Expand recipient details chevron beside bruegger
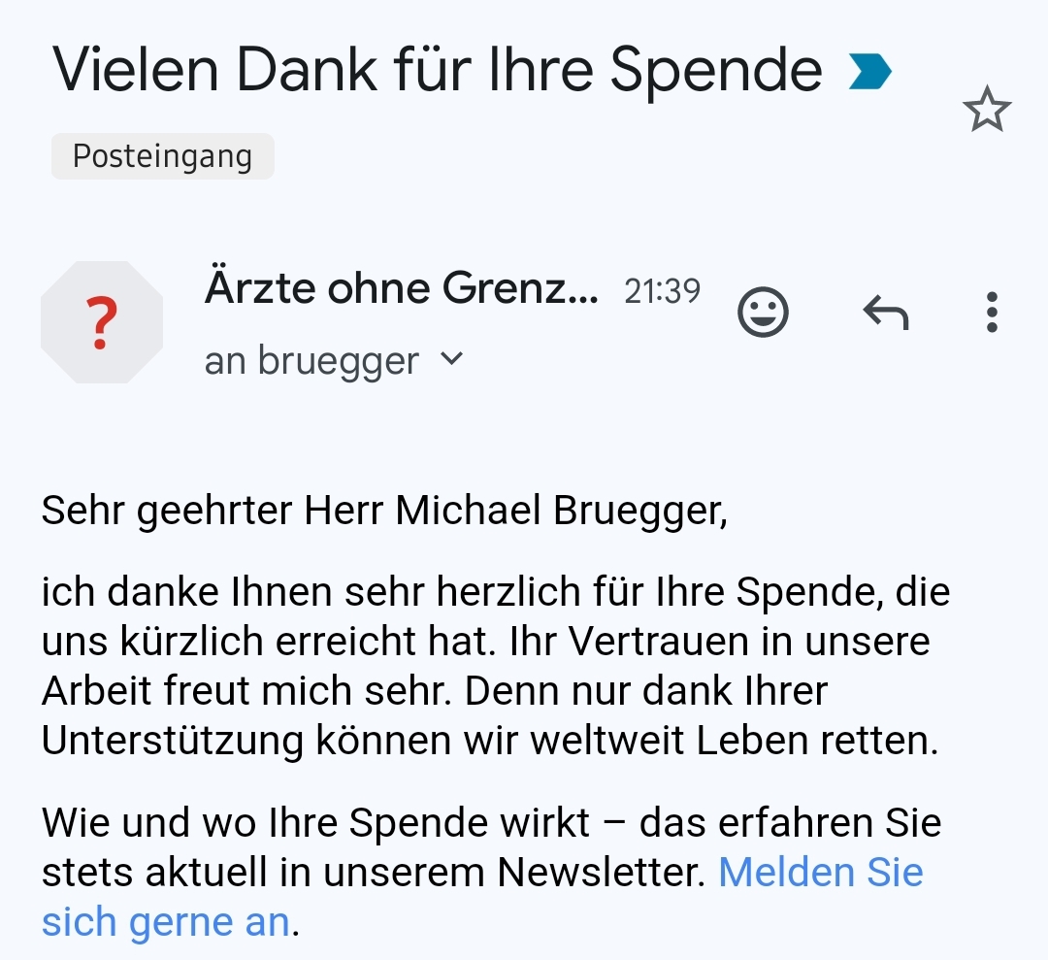This screenshot has width=1048, height=960. point(452,360)
